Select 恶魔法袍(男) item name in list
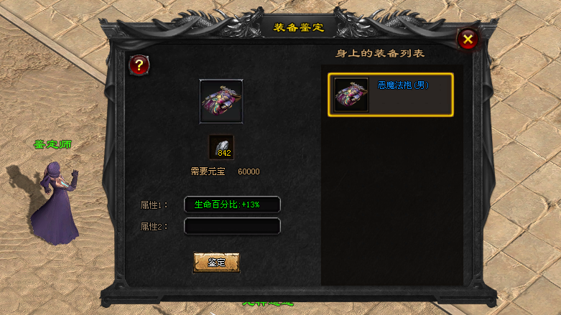Viewport: 561px width, 315px height. coord(403,85)
